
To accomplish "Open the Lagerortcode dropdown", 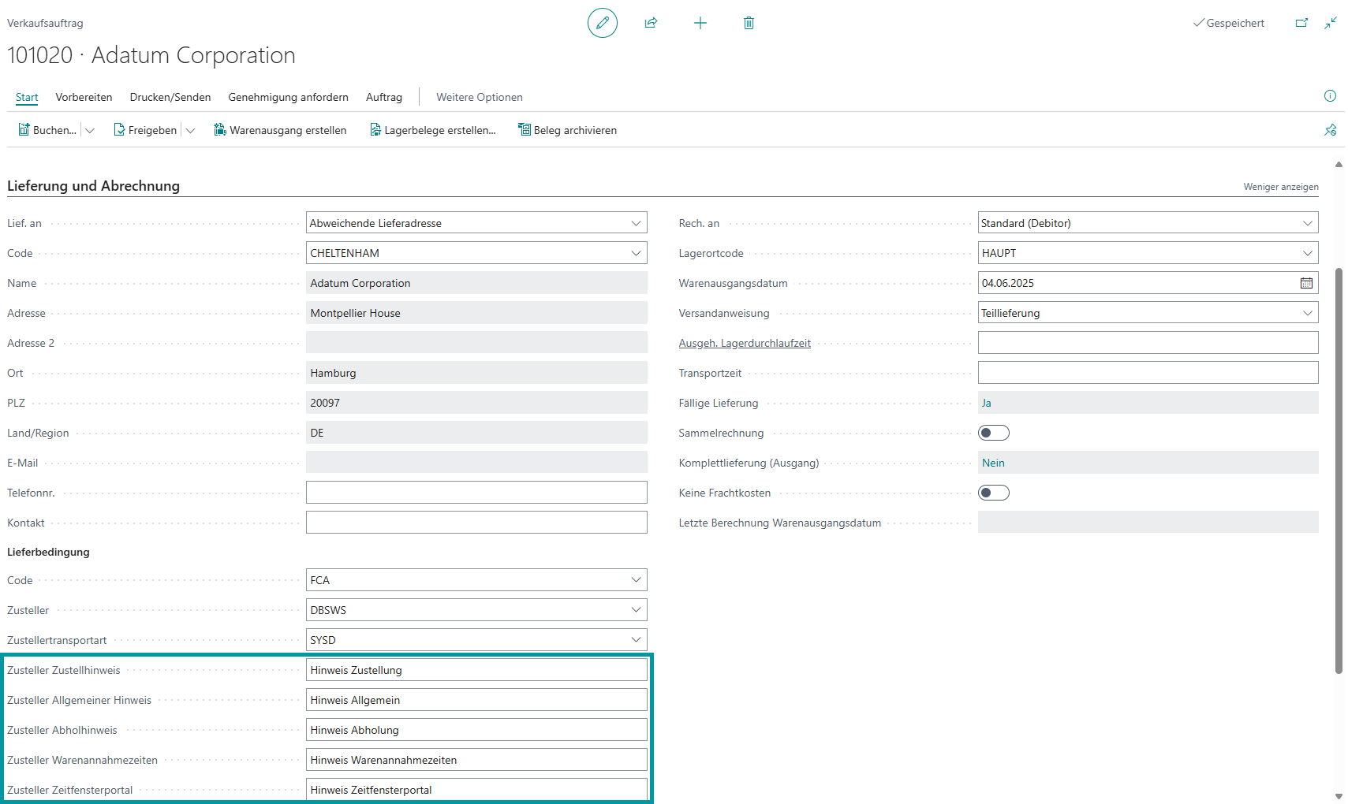I will tap(1307, 253).
